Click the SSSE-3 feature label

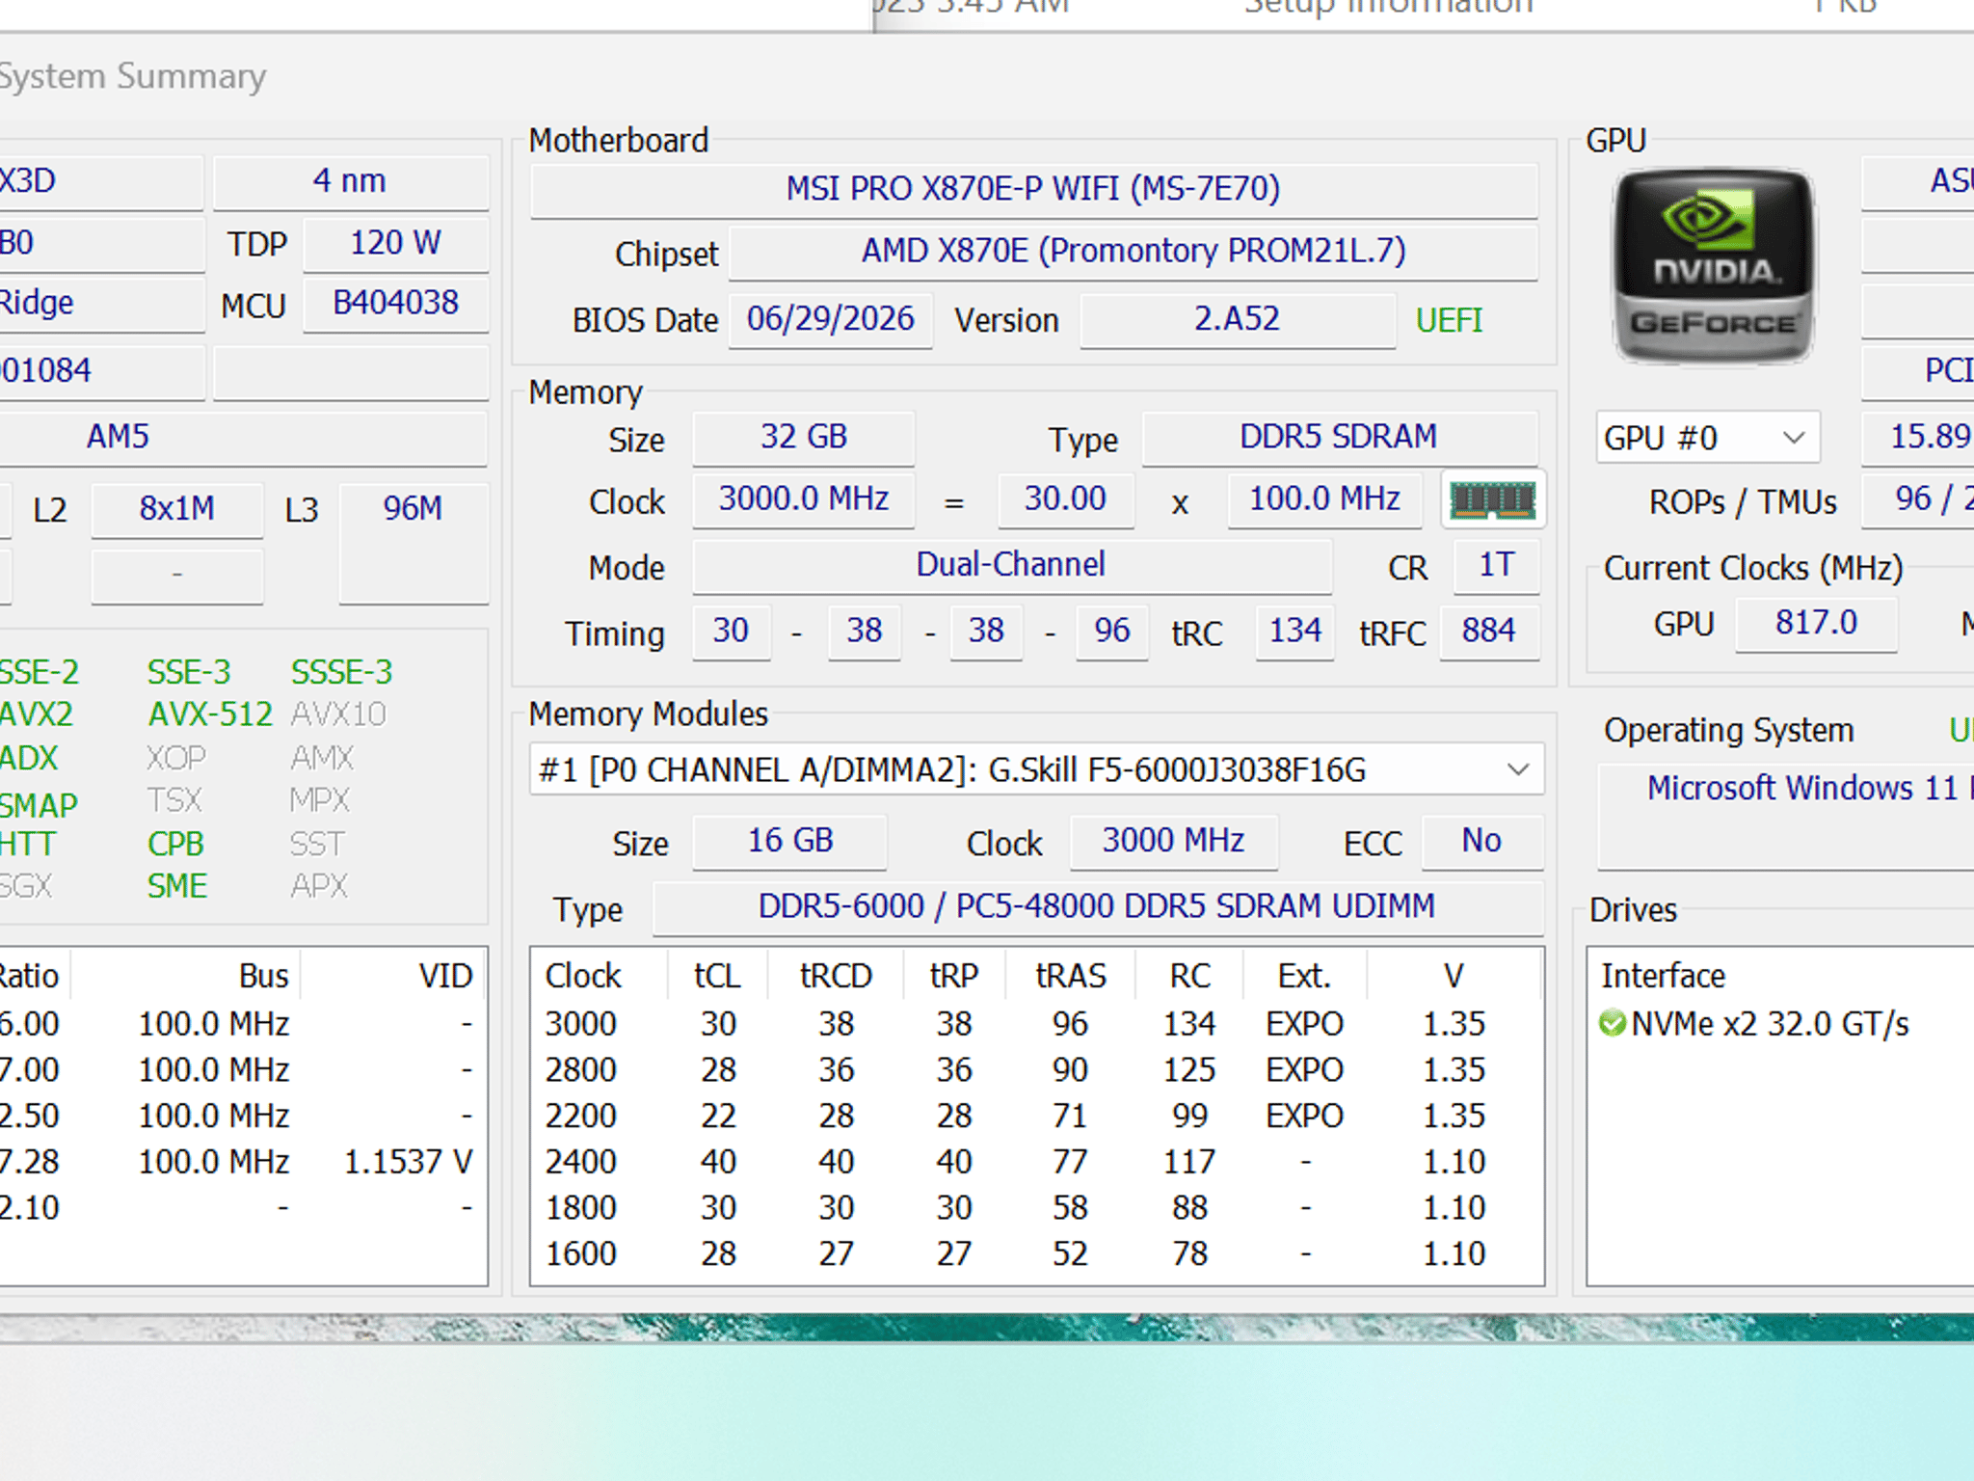pos(342,672)
